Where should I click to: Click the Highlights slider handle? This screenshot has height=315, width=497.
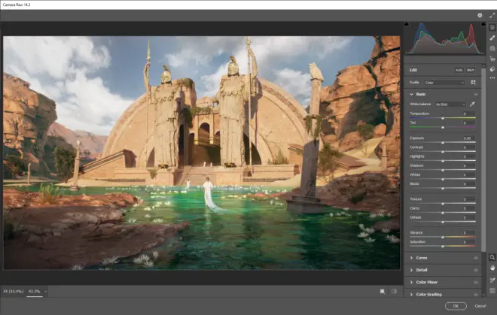click(443, 161)
